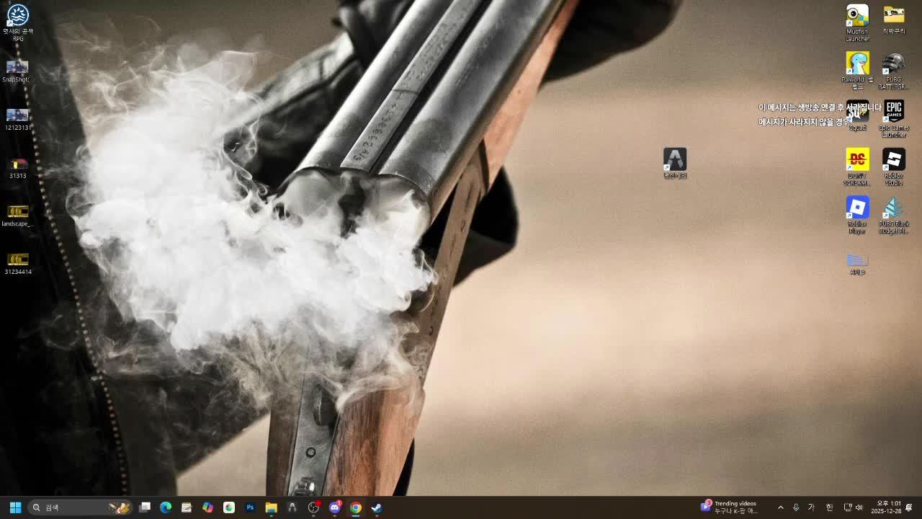Toggle the 한 Korean/English input mode
This screenshot has width=922, height=519.
(x=829, y=507)
